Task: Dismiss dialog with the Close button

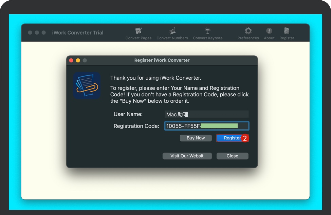Action: [233, 156]
